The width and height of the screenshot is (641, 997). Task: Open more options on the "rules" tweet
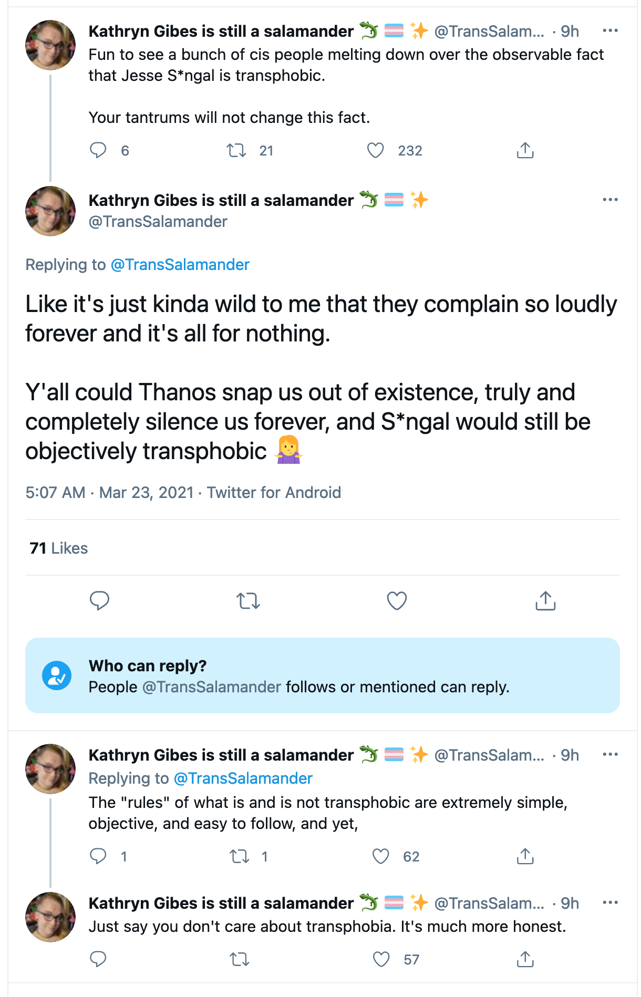pyautogui.click(x=610, y=754)
